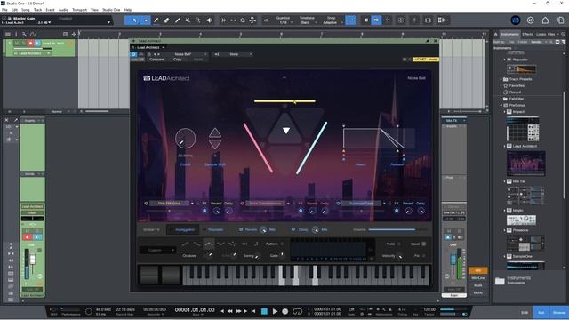
Task: Click the Compare button in the plugin header
Action: [x=156, y=60]
